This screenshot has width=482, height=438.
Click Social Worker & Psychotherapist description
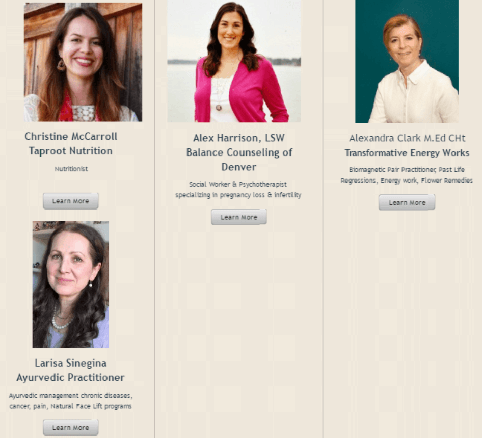coord(238,190)
